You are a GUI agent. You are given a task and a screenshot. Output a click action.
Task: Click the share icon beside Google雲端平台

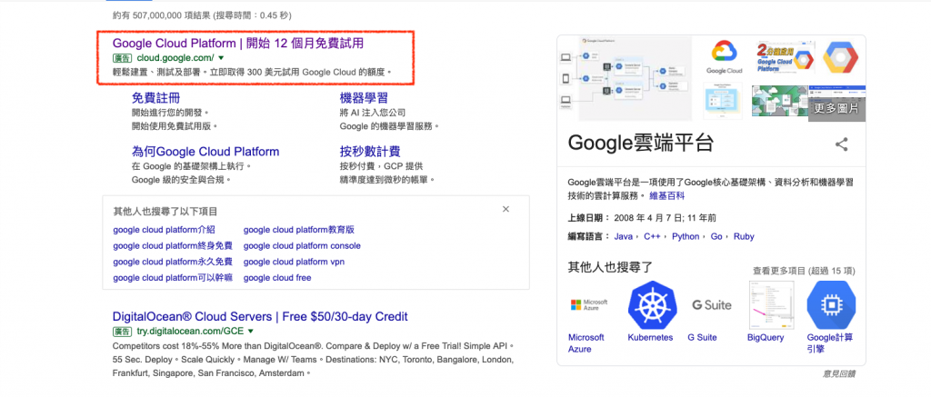click(841, 144)
